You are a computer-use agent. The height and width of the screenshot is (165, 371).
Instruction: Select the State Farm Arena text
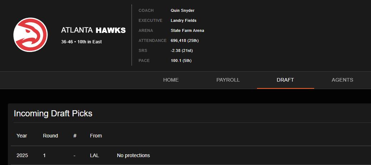[x=187, y=30]
